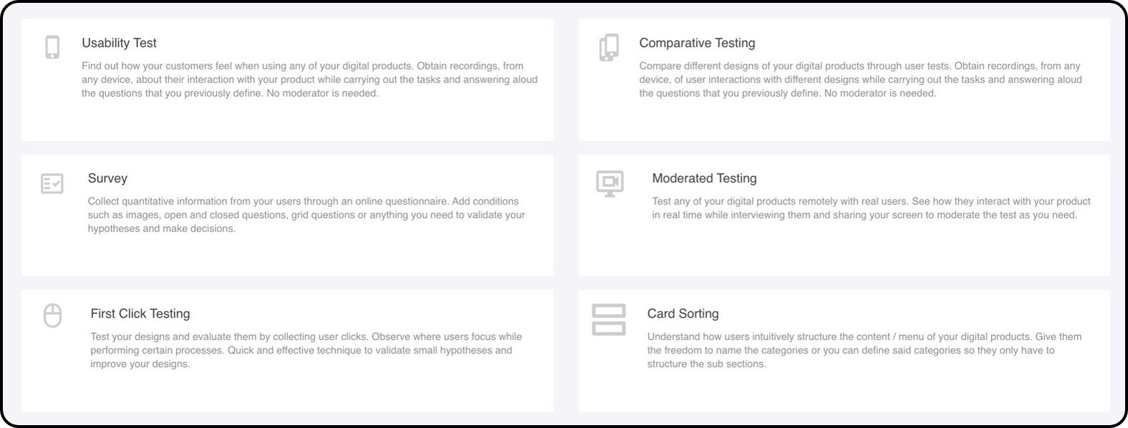This screenshot has height=428, width=1128.
Task: Click the Moderated Testing description paragraph
Action: (871, 208)
